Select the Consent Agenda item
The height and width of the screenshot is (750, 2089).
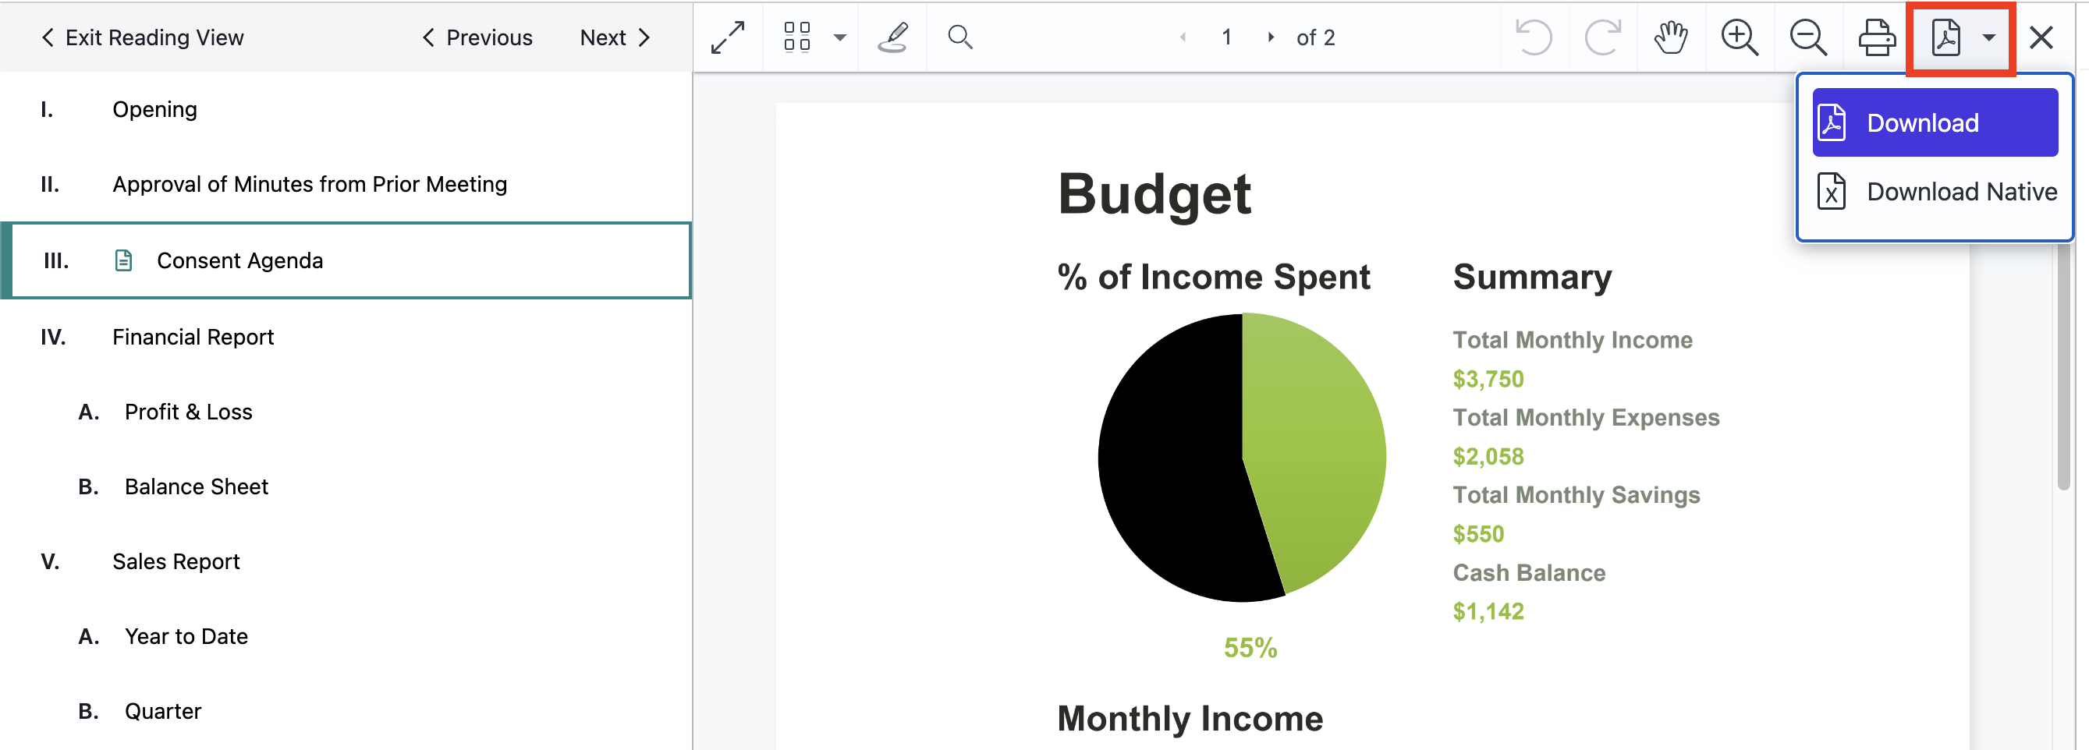(346, 260)
